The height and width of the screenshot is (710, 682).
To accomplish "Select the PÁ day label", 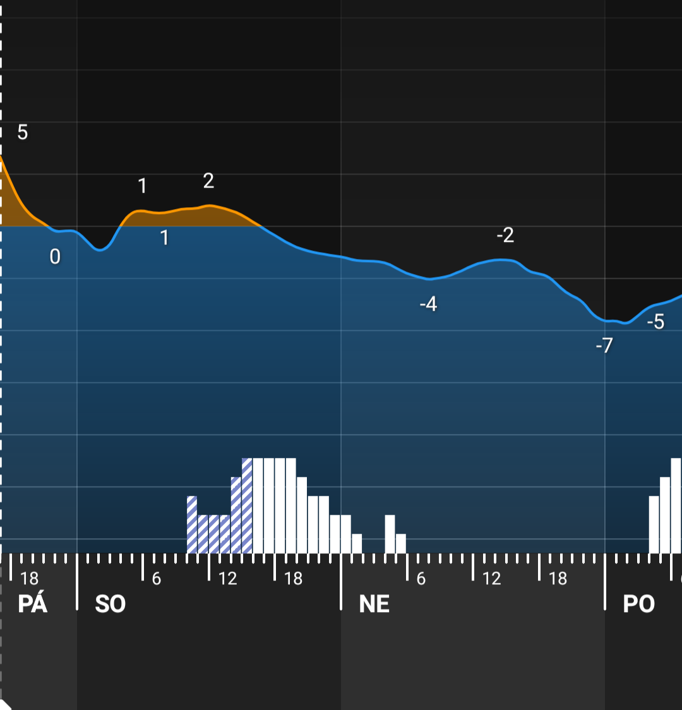I will 32,605.
